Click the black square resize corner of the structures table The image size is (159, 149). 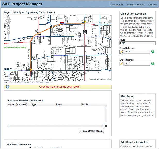tap(106, 126)
